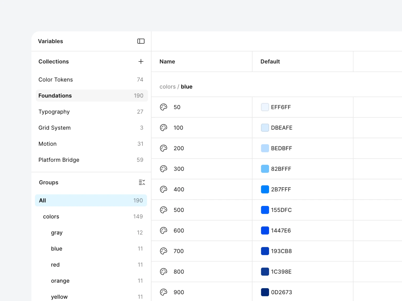Click the palette icon on row 900

pos(164,292)
